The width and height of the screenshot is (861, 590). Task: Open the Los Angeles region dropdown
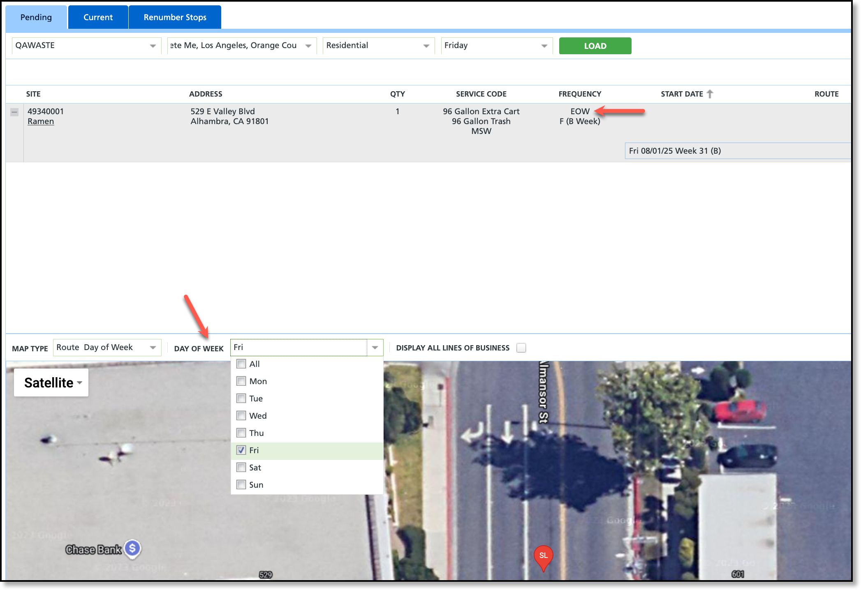308,46
